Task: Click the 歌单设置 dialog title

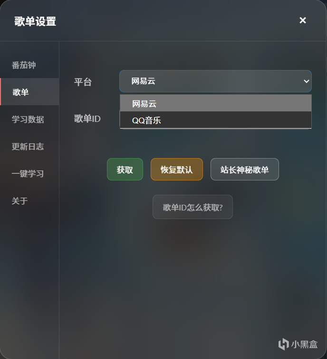Action: [x=35, y=21]
